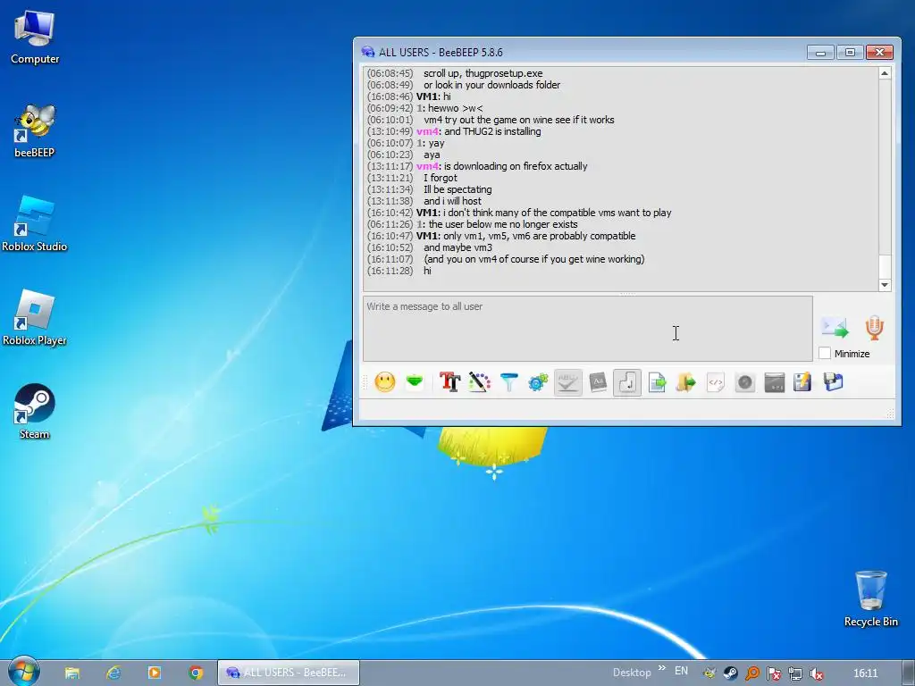Launch Google Chrome from taskbar
Viewport: 915px width, 686px height.
click(x=196, y=673)
